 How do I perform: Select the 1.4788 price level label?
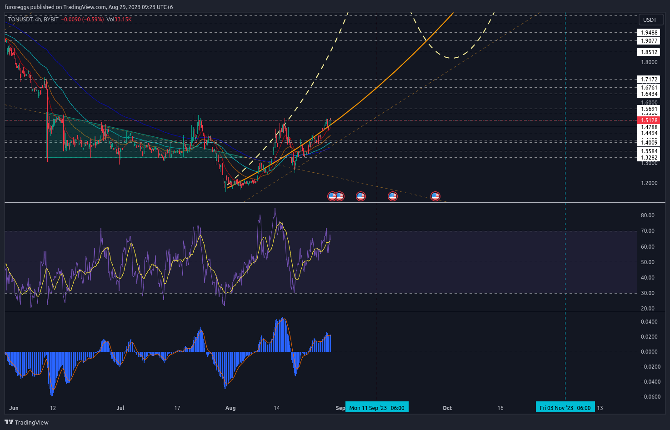click(x=649, y=127)
